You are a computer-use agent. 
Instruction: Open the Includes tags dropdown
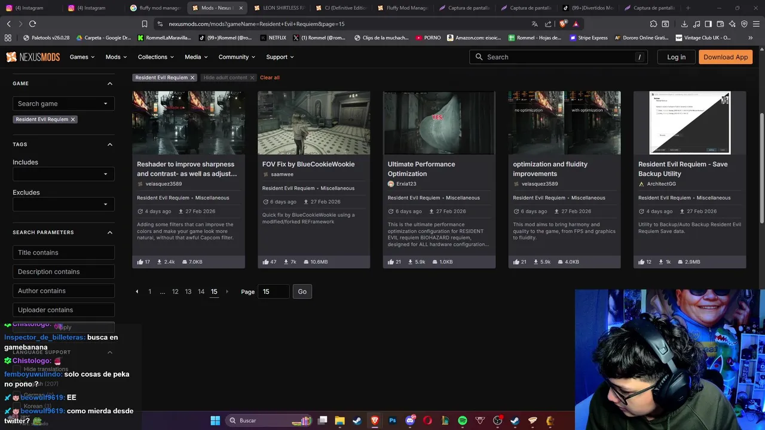coord(63,174)
